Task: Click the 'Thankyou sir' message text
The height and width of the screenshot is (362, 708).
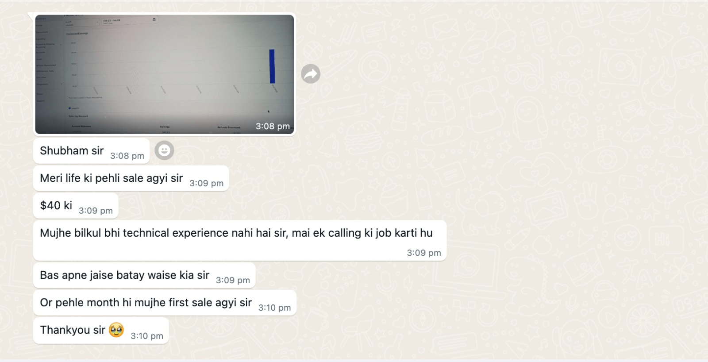Action: [73, 330]
